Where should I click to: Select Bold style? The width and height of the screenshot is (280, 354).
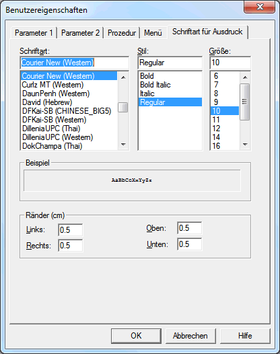[x=170, y=76]
